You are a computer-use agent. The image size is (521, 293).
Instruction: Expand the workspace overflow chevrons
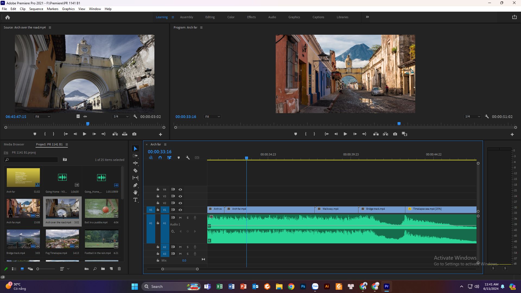coord(367,17)
